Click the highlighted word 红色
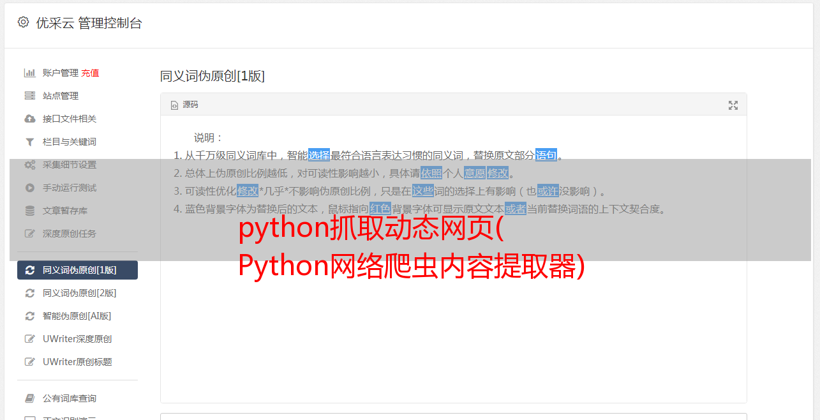The height and width of the screenshot is (420, 820). pyautogui.click(x=380, y=209)
